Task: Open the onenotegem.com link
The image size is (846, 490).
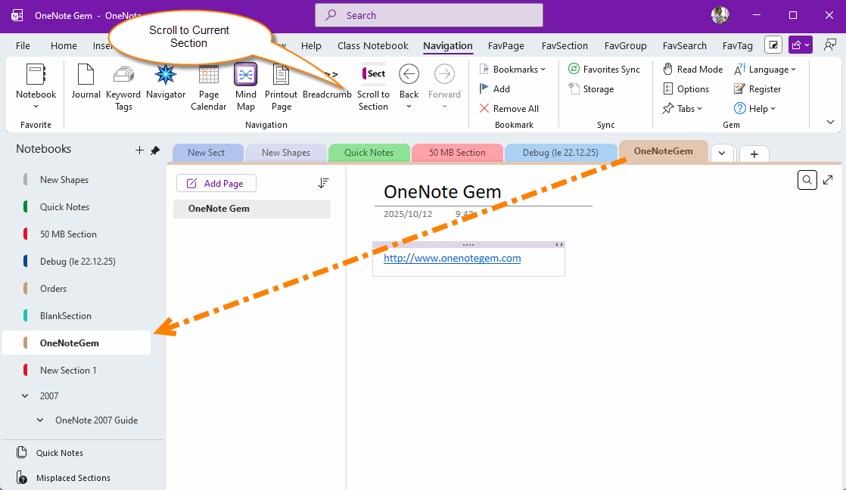Action: coord(453,258)
